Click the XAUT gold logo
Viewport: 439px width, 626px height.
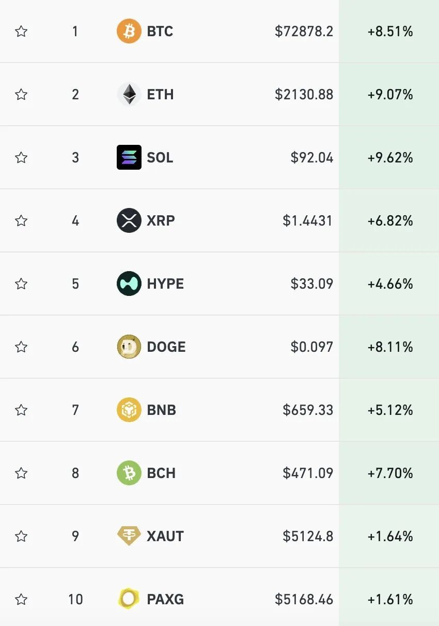129,536
